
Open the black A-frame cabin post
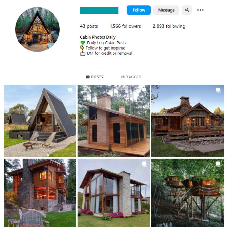point(40,121)
